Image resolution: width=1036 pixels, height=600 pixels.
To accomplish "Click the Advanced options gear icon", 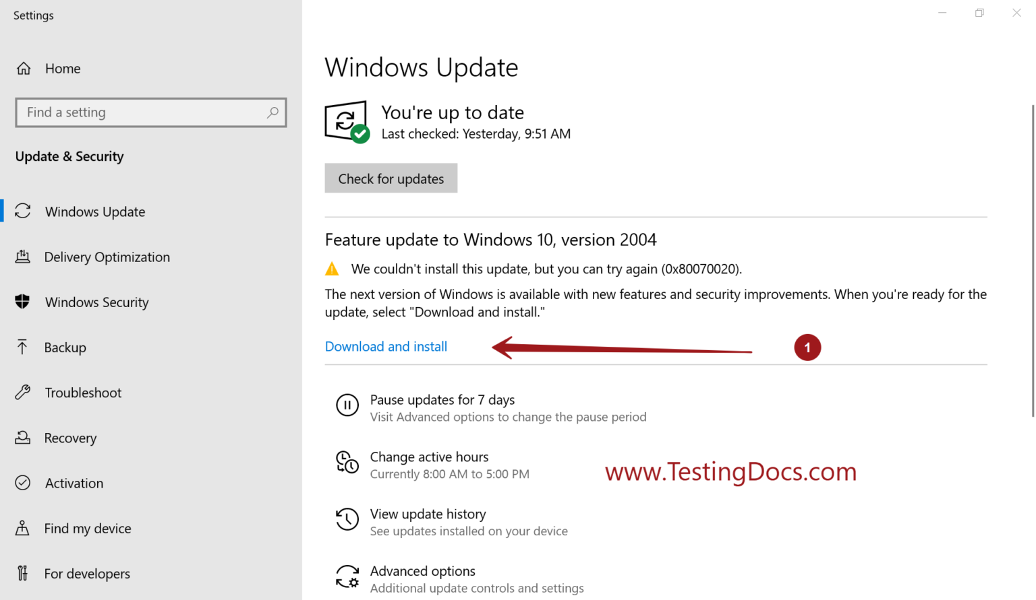I will click(x=347, y=577).
